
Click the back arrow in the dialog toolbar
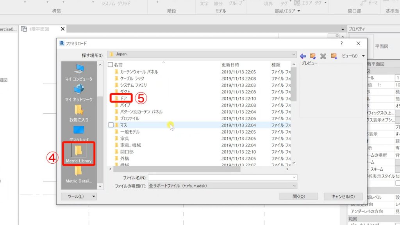(x=303, y=56)
